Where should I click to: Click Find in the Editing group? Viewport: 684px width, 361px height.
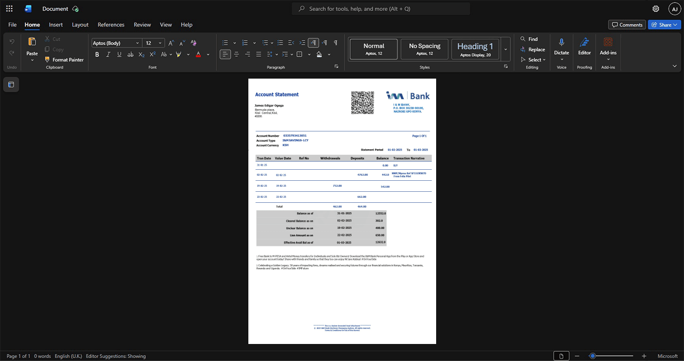pos(529,39)
